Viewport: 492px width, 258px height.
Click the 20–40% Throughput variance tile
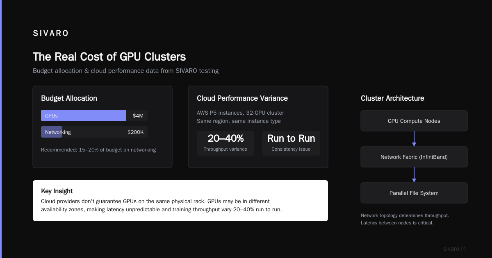[x=225, y=143]
